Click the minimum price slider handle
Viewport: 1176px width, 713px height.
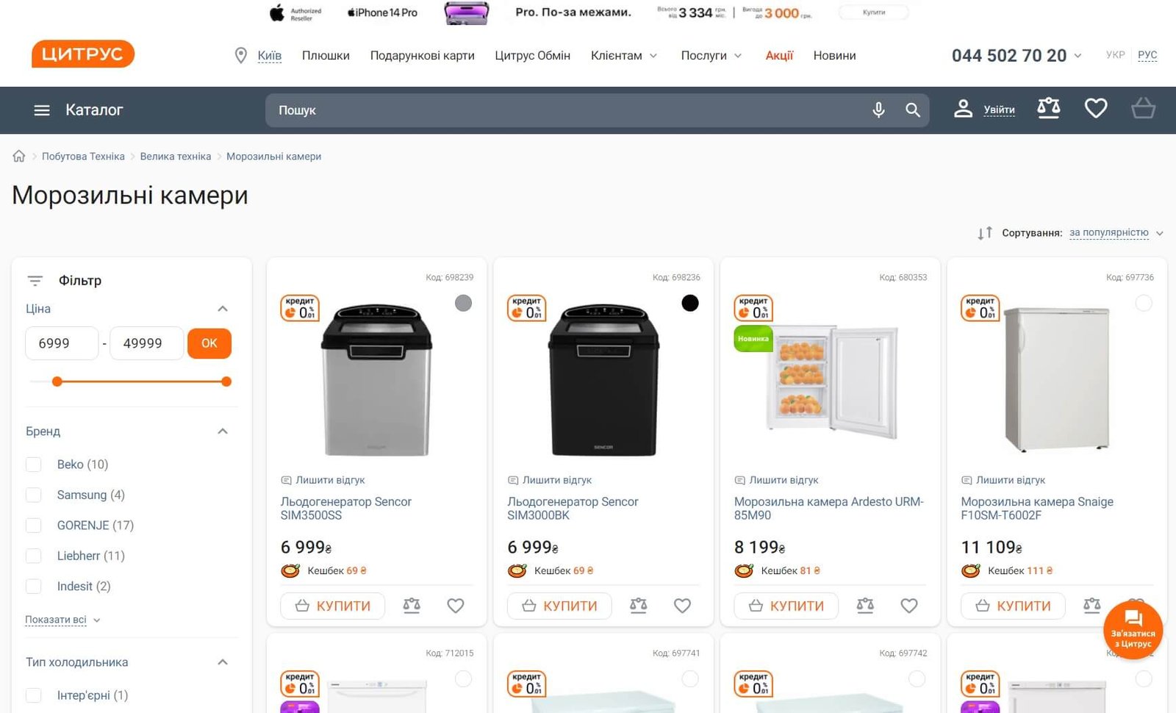[57, 381]
